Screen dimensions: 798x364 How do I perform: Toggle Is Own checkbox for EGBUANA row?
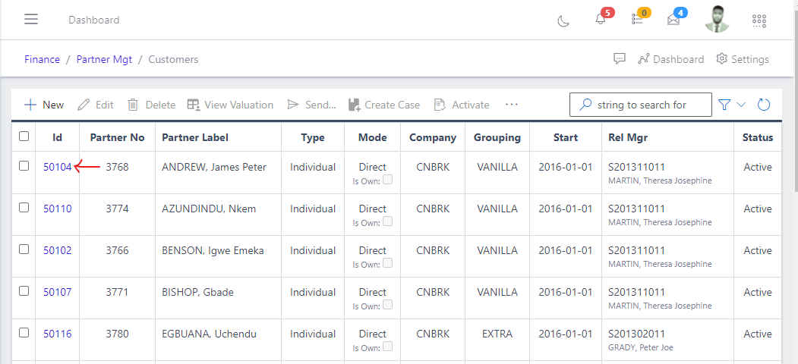388,347
